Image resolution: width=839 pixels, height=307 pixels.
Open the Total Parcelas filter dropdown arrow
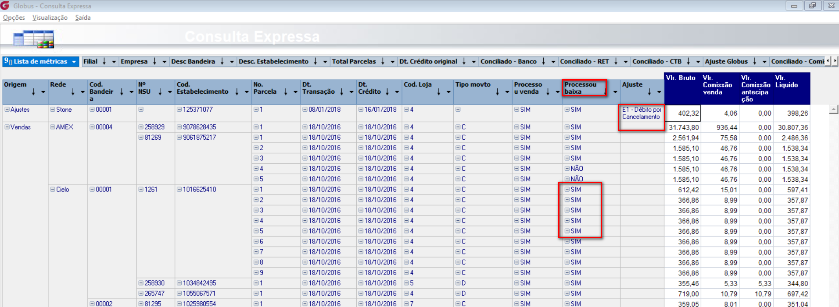[393, 62]
